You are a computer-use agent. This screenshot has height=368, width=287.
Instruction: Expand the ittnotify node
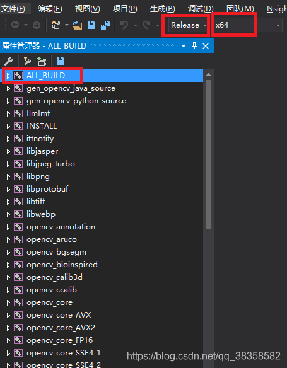pyautogui.click(x=8, y=139)
